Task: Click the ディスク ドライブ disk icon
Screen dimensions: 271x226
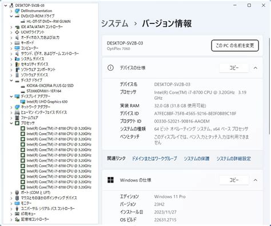Action: point(17,80)
